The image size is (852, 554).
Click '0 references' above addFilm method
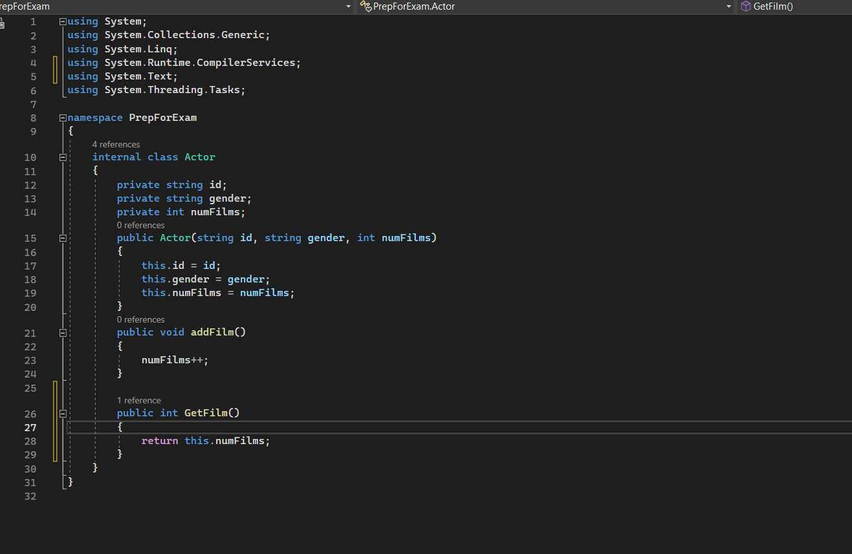pyautogui.click(x=140, y=319)
